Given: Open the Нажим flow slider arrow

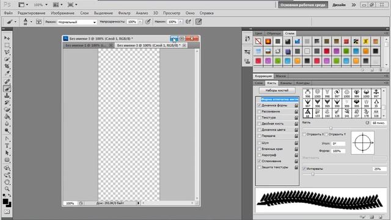Looking at the screenshot, I should coord(181,22).
